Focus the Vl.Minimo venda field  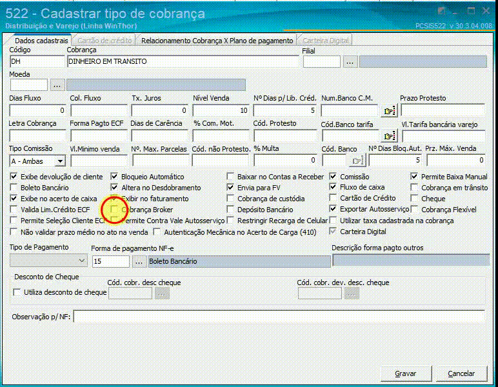(x=99, y=161)
